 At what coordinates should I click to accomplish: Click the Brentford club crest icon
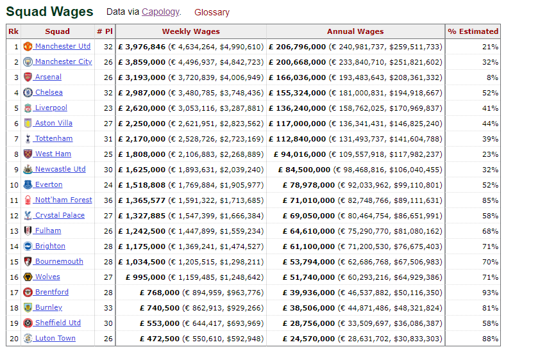click(x=28, y=293)
